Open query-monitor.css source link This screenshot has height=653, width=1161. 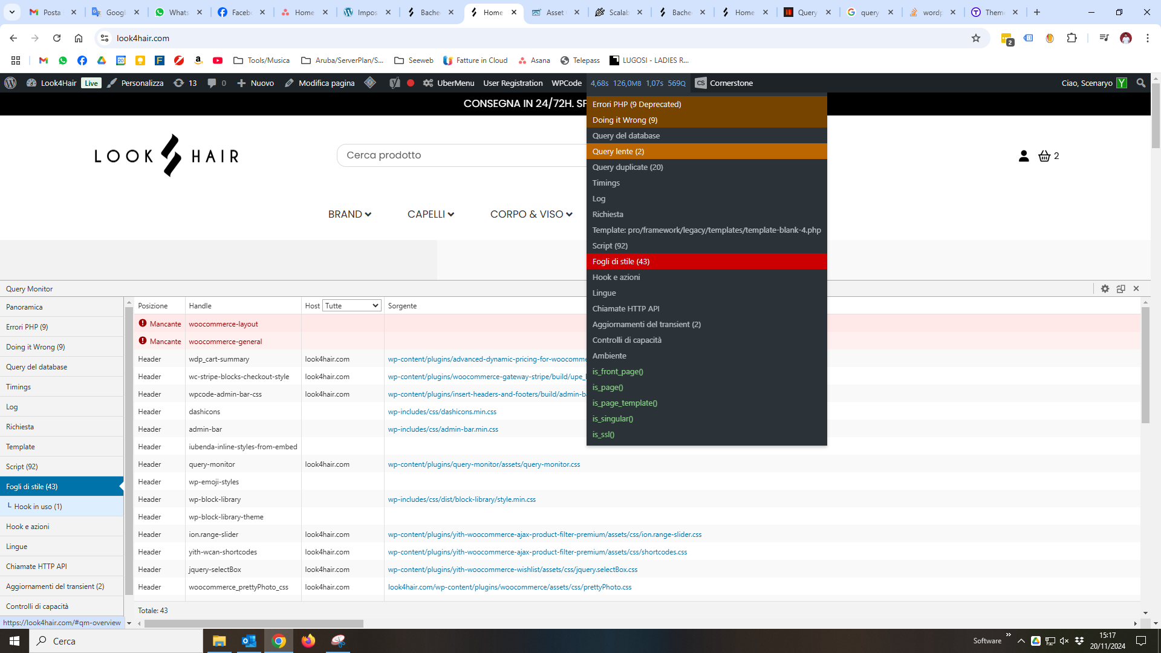[x=484, y=464]
